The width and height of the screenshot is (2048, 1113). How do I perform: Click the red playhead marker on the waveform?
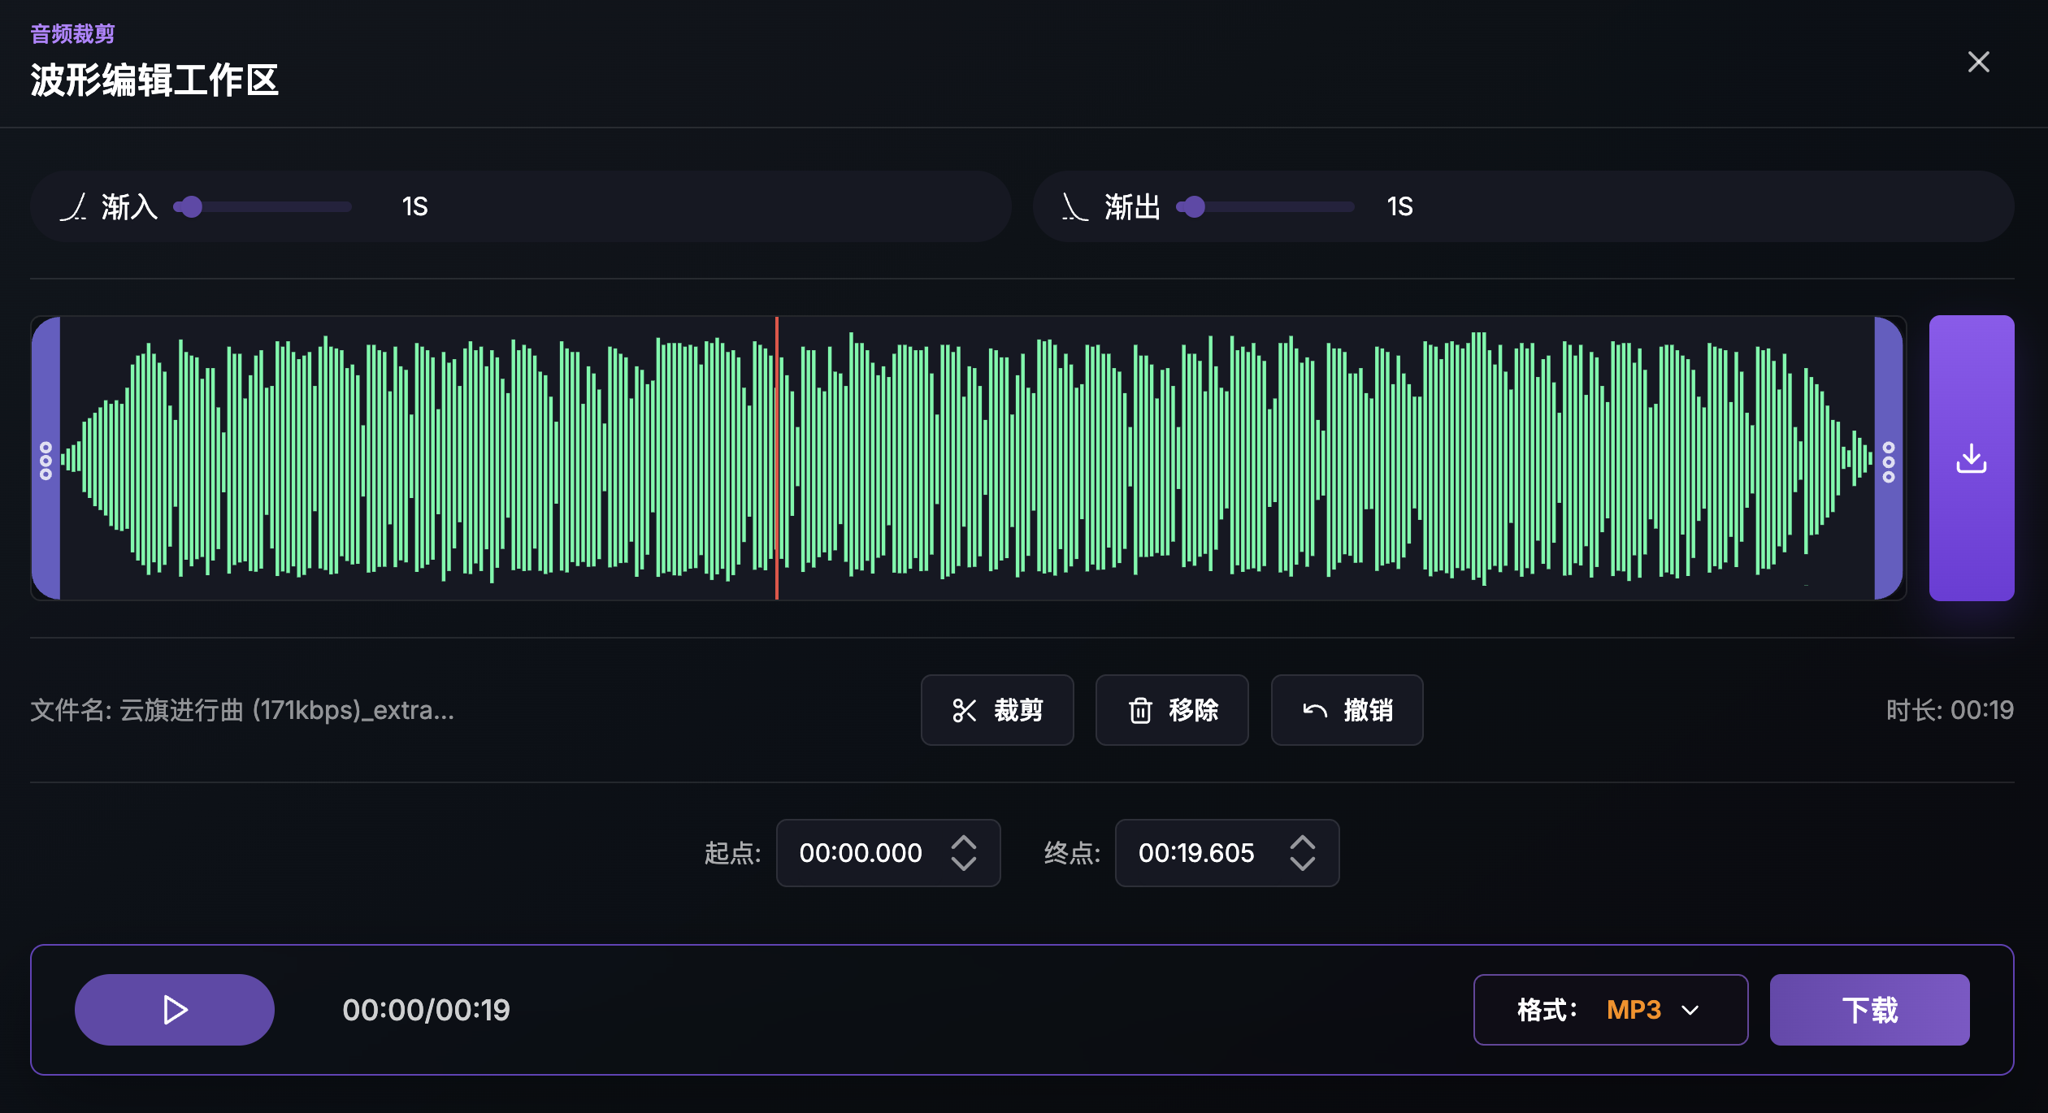(x=777, y=458)
